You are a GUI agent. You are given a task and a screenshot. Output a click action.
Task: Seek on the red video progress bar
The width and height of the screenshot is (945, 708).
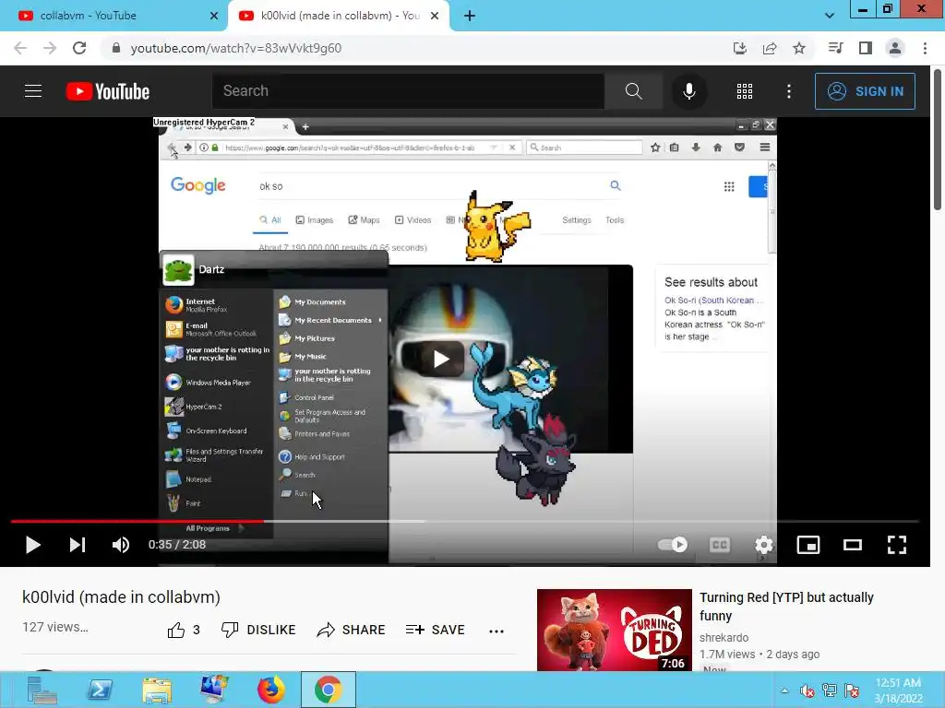tap(464, 522)
